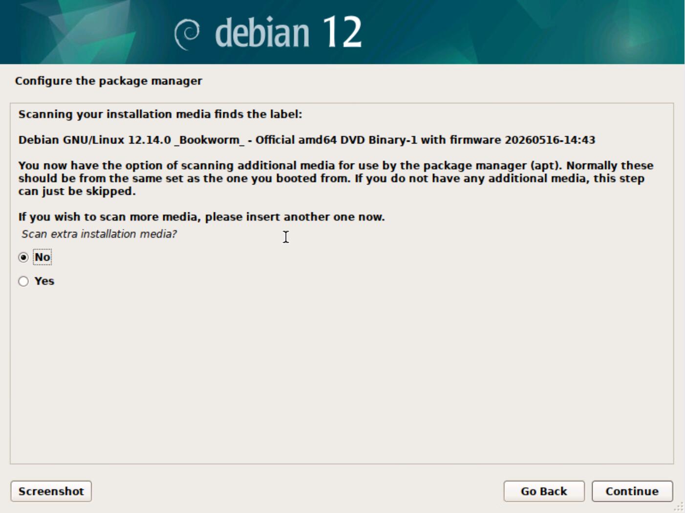Screen dimensions: 685x513
Task: Click the "Scanning your installation media" text line
Action: pos(160,114)
